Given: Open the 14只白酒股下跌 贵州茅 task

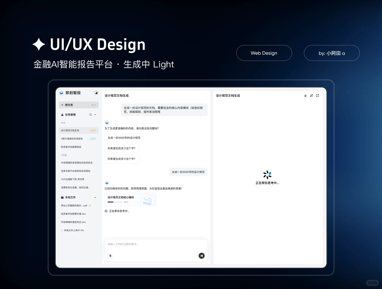Looking at the screenshot, I should [x=73, y=179].
